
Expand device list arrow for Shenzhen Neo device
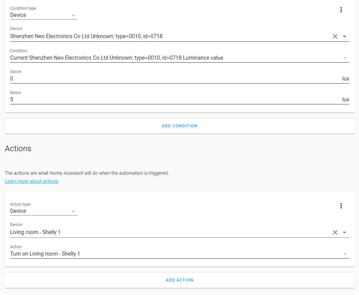point(345,36)
